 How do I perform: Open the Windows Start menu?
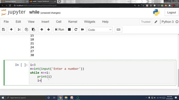point(3,97)
